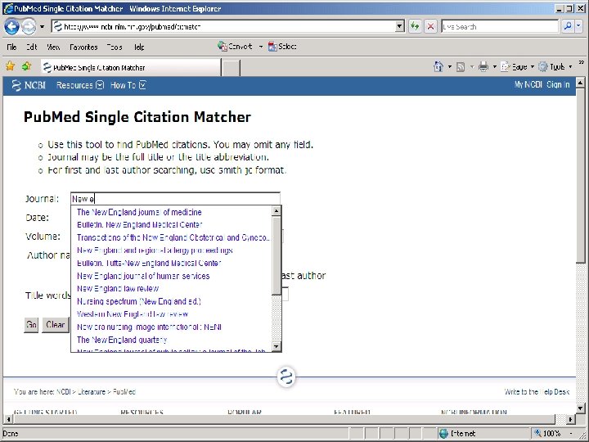This screenshot has height=442, width=589.
Task: Click Write to the Help Desk link
Action: coord(537,391)
